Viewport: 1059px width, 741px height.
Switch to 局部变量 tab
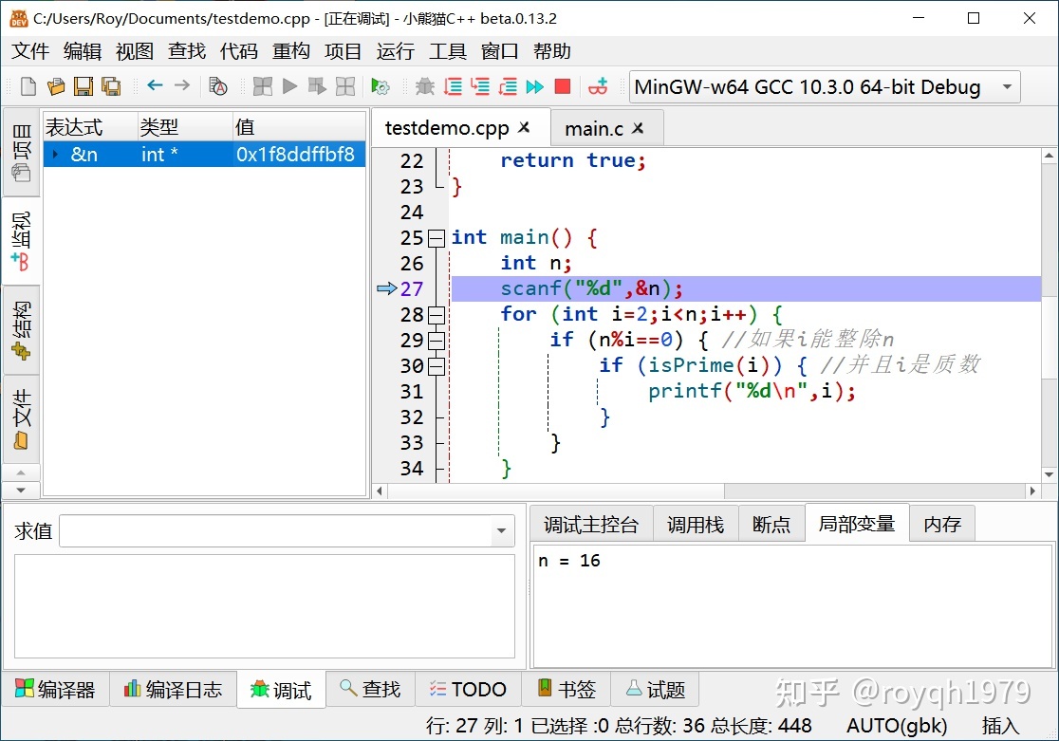pyautogui.click(x=856, y=524)
